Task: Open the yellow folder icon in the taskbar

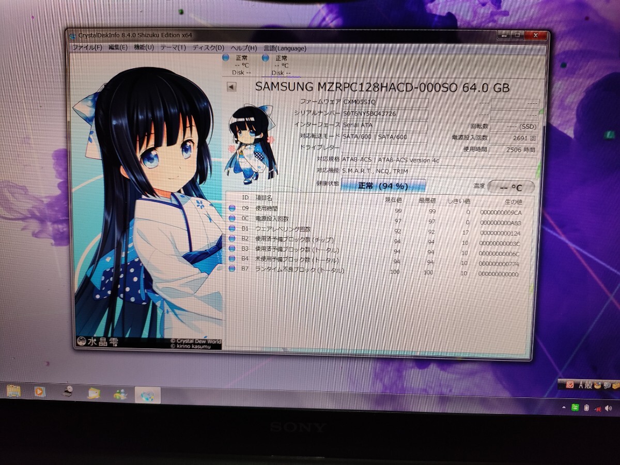Action: pyautogui.click(x=94, y=394)
